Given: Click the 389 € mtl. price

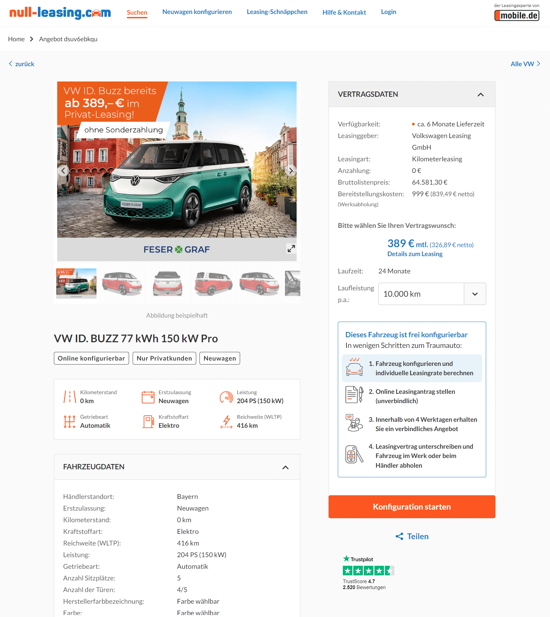Looking at the screenshot, I should click(x=408, y=243).
